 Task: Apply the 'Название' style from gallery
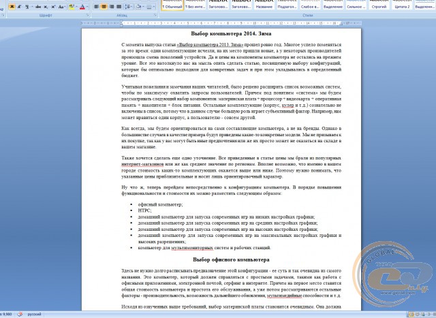pos(264,6)
